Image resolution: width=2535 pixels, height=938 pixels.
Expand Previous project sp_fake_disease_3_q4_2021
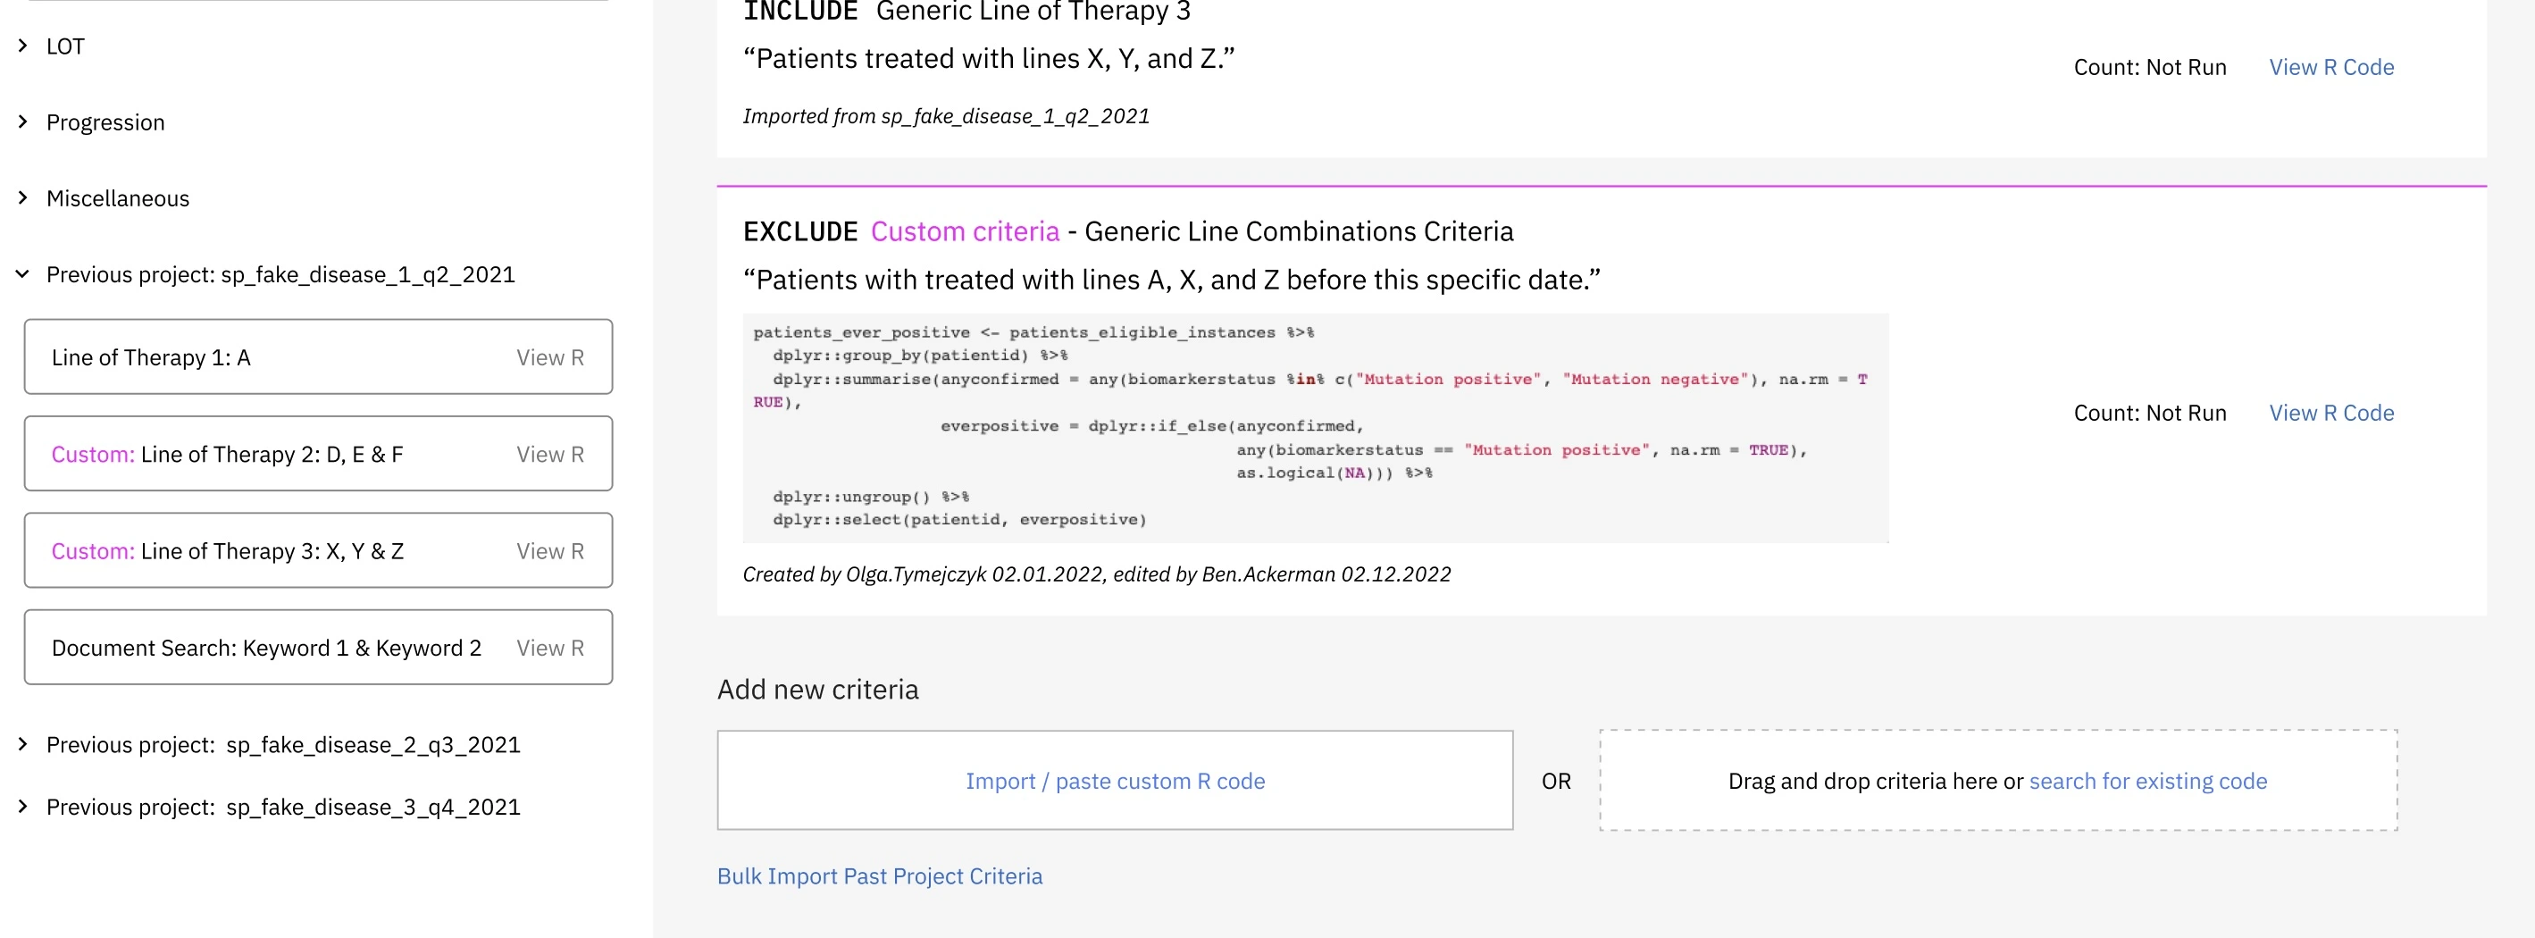(22, 806)
